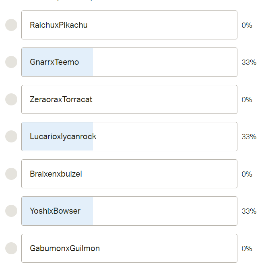
Task: Click the 33% result beside YoshixBowser
Action: [x=249, y=211]
